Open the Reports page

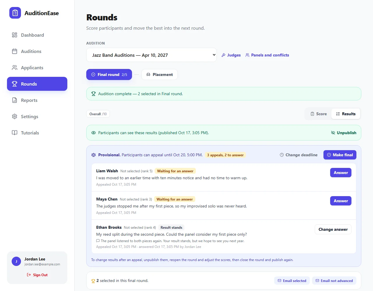tap(37, 100)
